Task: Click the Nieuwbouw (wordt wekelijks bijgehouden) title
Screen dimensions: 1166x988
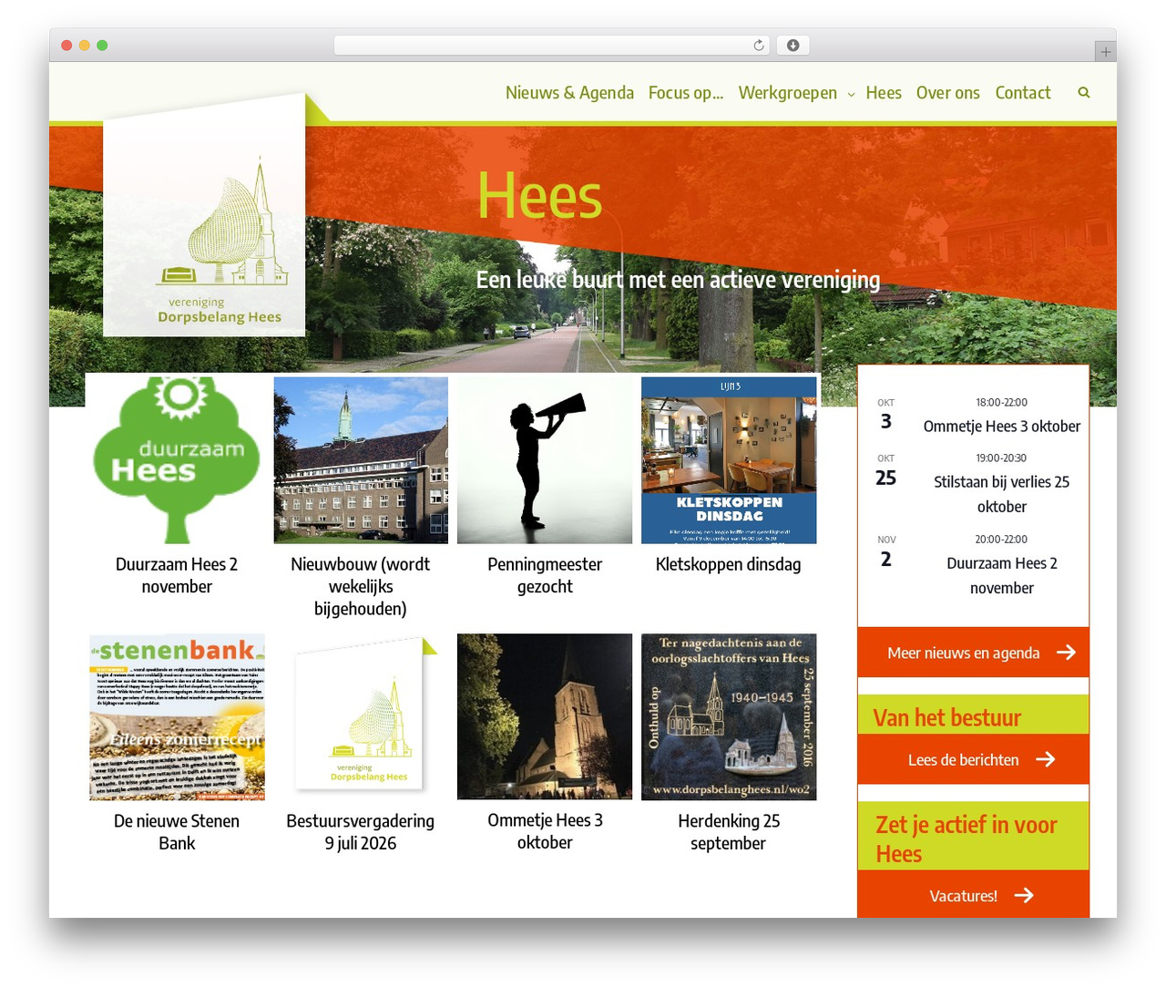Action: point(361,586)
